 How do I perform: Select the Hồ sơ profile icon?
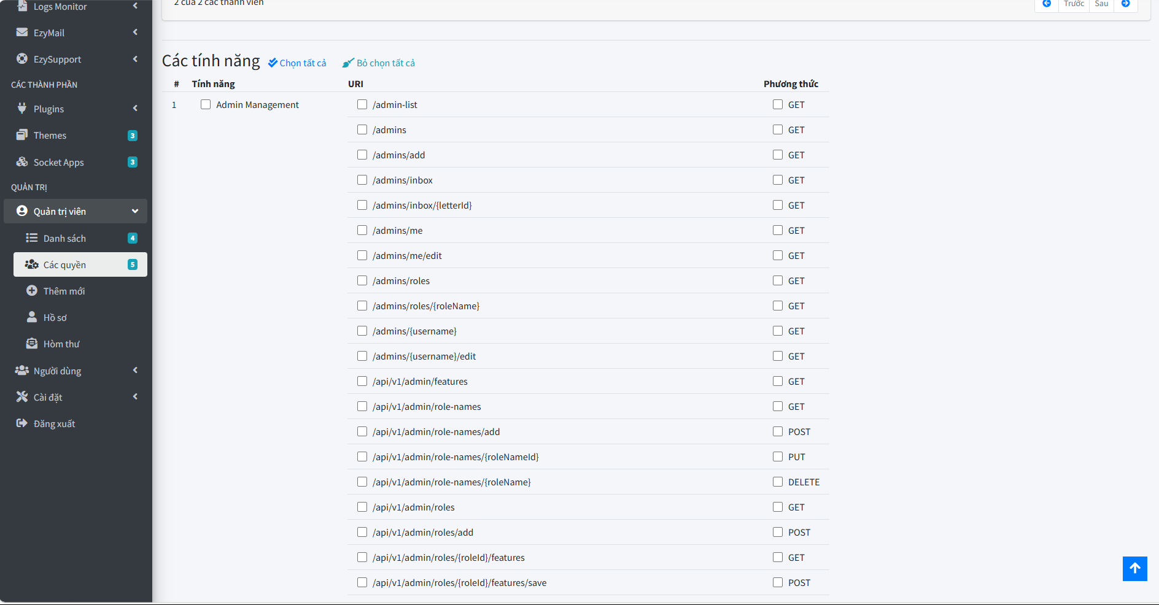tap(31, 317)
